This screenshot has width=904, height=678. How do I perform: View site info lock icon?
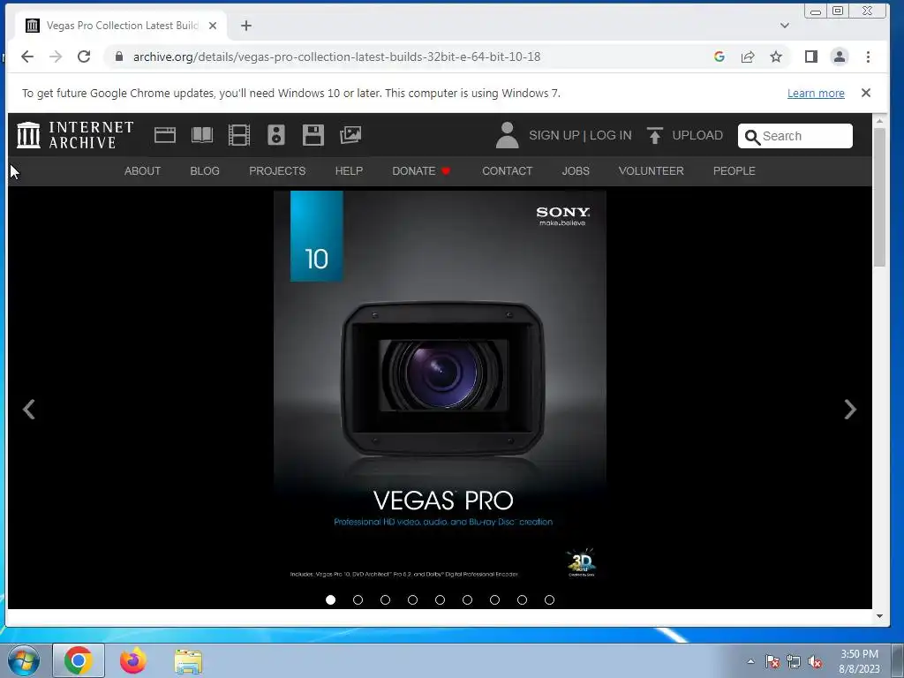(x=119, y=56)
